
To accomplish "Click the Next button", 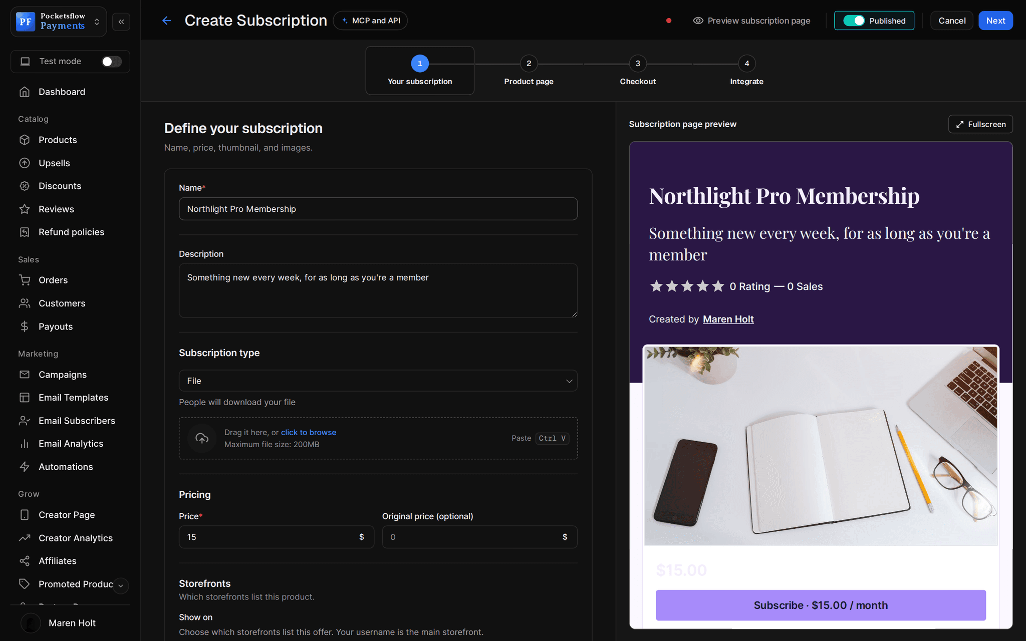I will (995, 21).
